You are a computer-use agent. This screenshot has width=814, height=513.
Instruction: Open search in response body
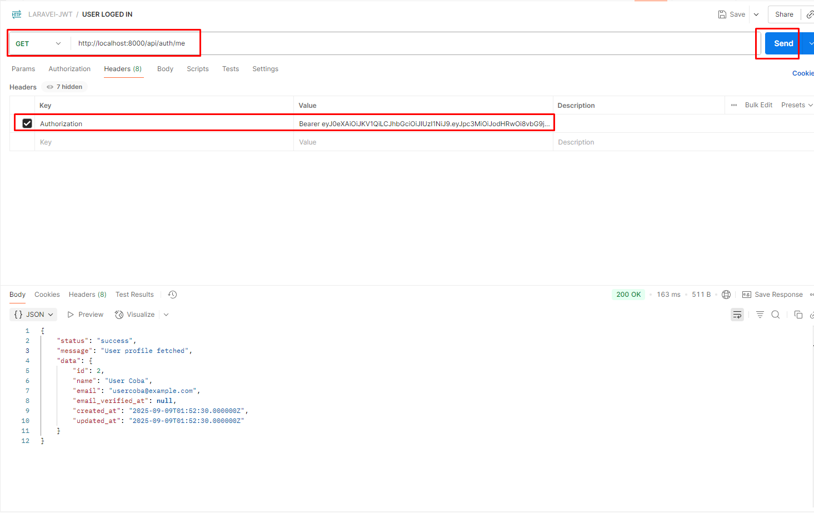click(x=776, y=315)
